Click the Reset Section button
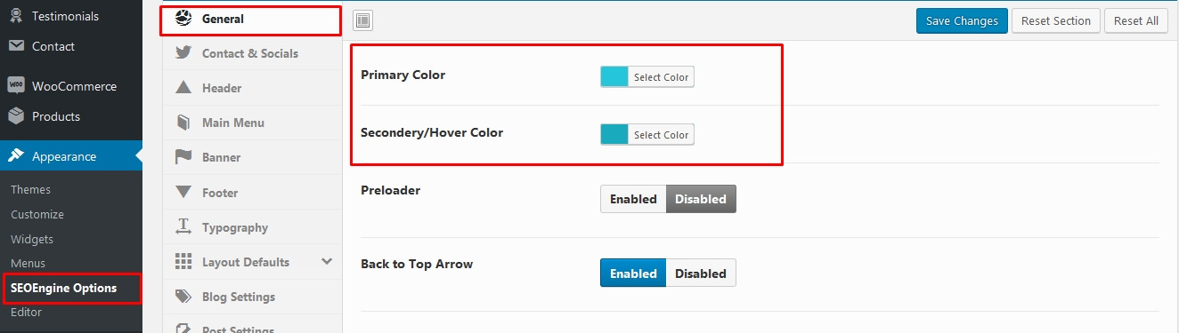 tap(1055, 20)
